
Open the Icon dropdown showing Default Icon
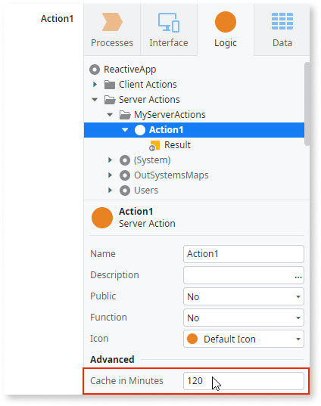tap(244, 339)
